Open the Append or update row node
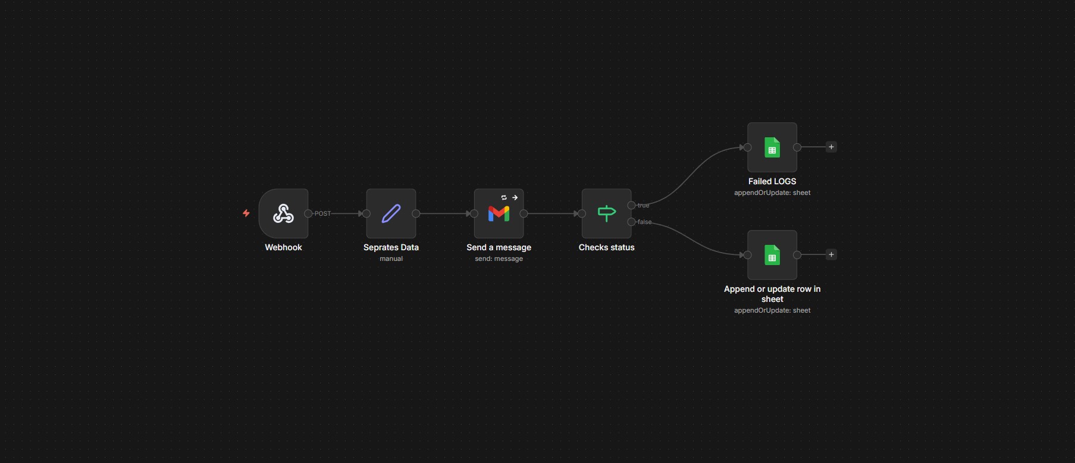Viewport: 1075px width, 463px height. [772, 255]
